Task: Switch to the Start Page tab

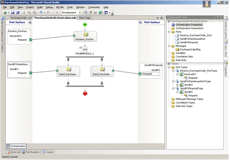Action: click(85, 18)
